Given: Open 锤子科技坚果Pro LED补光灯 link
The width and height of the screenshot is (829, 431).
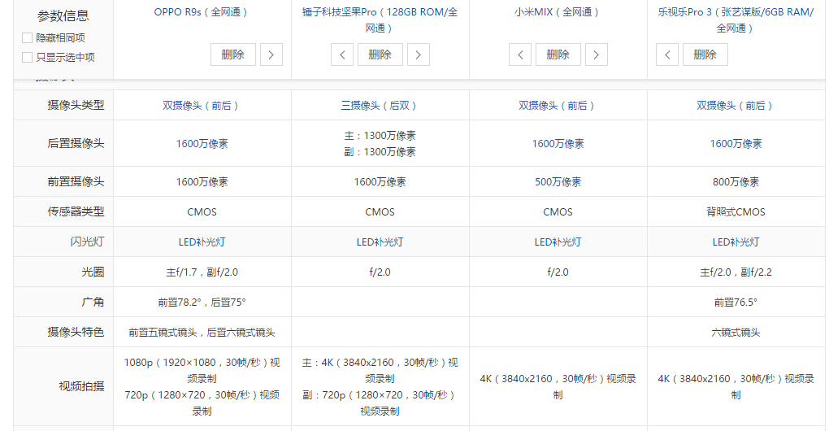Looking at the screenshot, I should coord(380,242).
